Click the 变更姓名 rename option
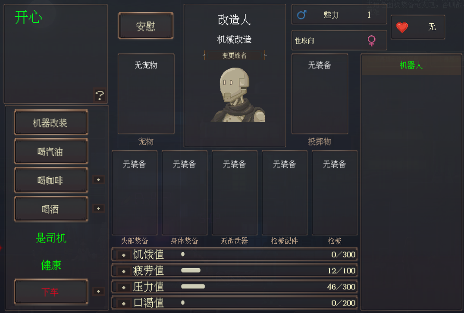 pos(234,55)
